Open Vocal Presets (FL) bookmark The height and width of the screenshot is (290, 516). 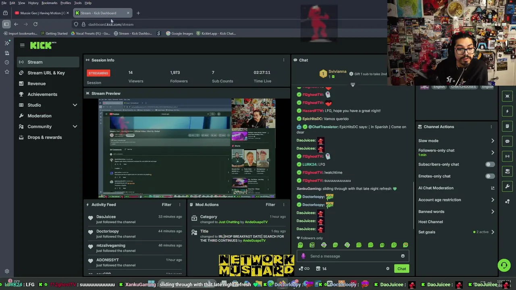pos(90,33)
